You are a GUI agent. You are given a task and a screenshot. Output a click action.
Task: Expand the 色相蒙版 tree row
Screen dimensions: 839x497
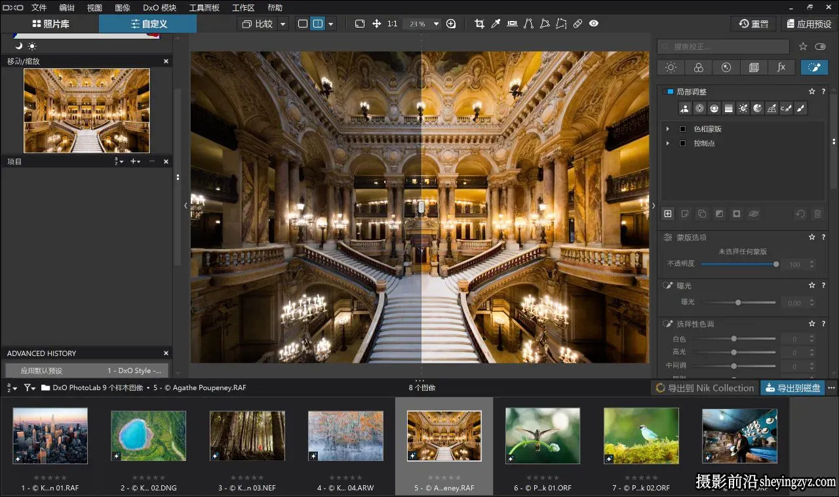tap(668, 129)
